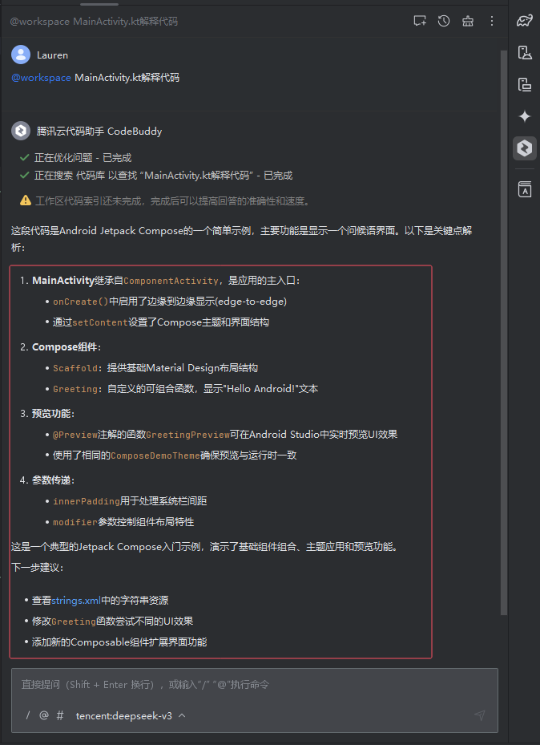Click the '正在搜索 代码库' status line

coord(163,176)
